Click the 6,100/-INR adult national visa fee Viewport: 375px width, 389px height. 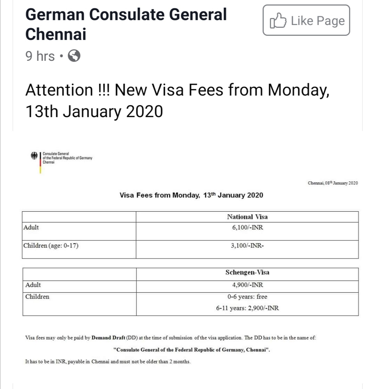247,227
